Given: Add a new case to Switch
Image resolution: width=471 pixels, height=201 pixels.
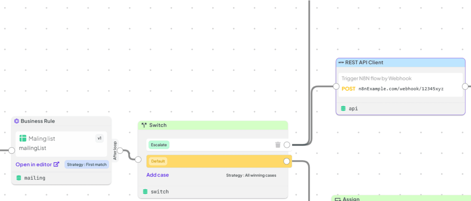Looking at the screenshot, I should [x=157, y=175].
